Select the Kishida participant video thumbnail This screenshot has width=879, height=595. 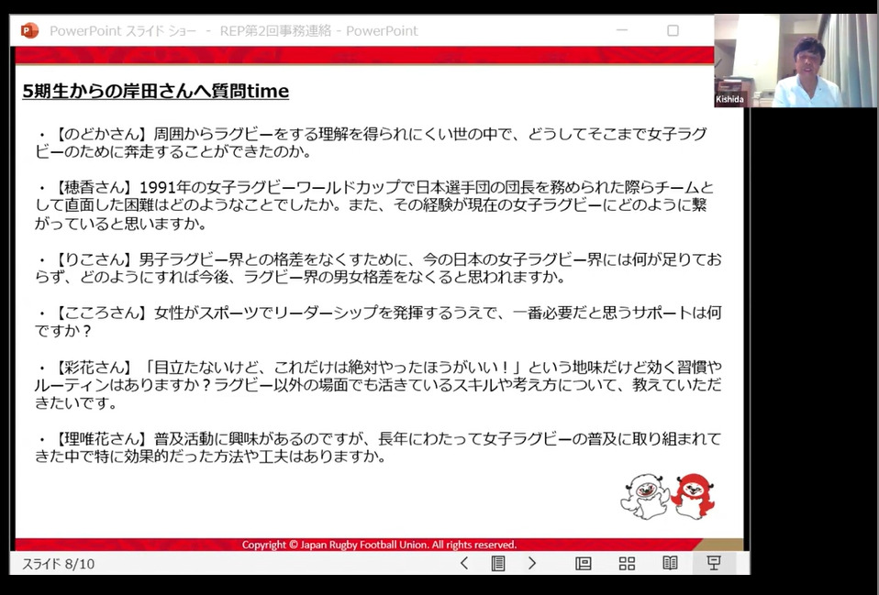pyautogui.click(x=796, y=61)
